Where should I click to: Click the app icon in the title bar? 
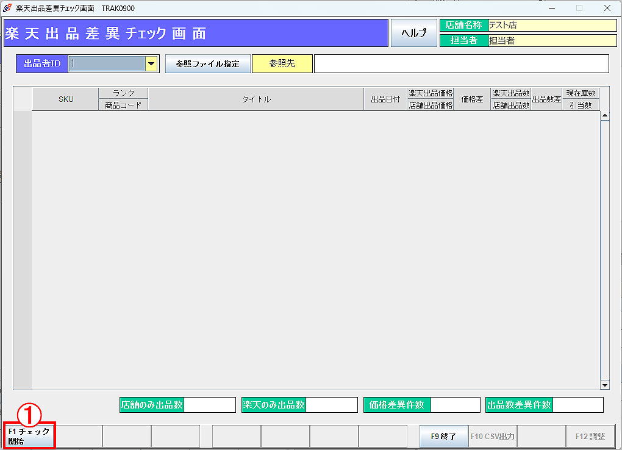(x=7, y=9)
